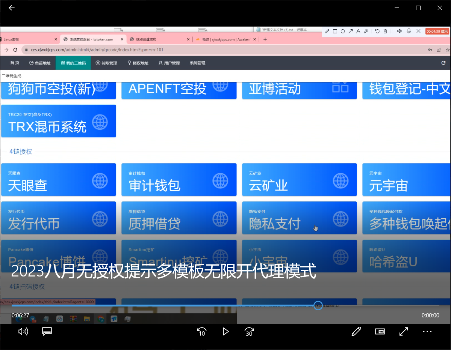Click the seek bar position handle

318,305
